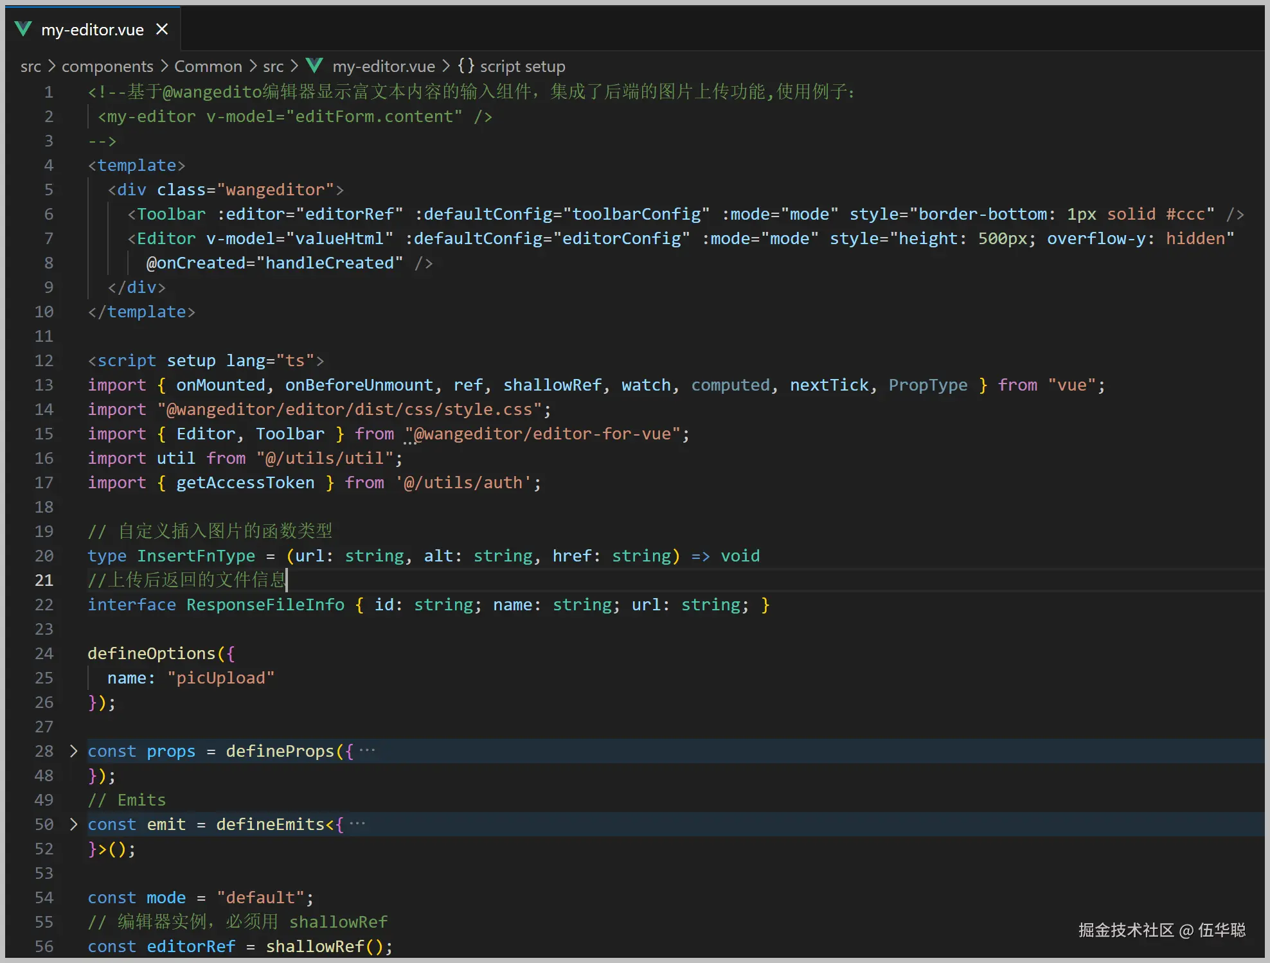This screenshot has height=963, width=1270.
Task: Click the breadcrumb chevron after my-editor.vue
Action: (446, 66)
